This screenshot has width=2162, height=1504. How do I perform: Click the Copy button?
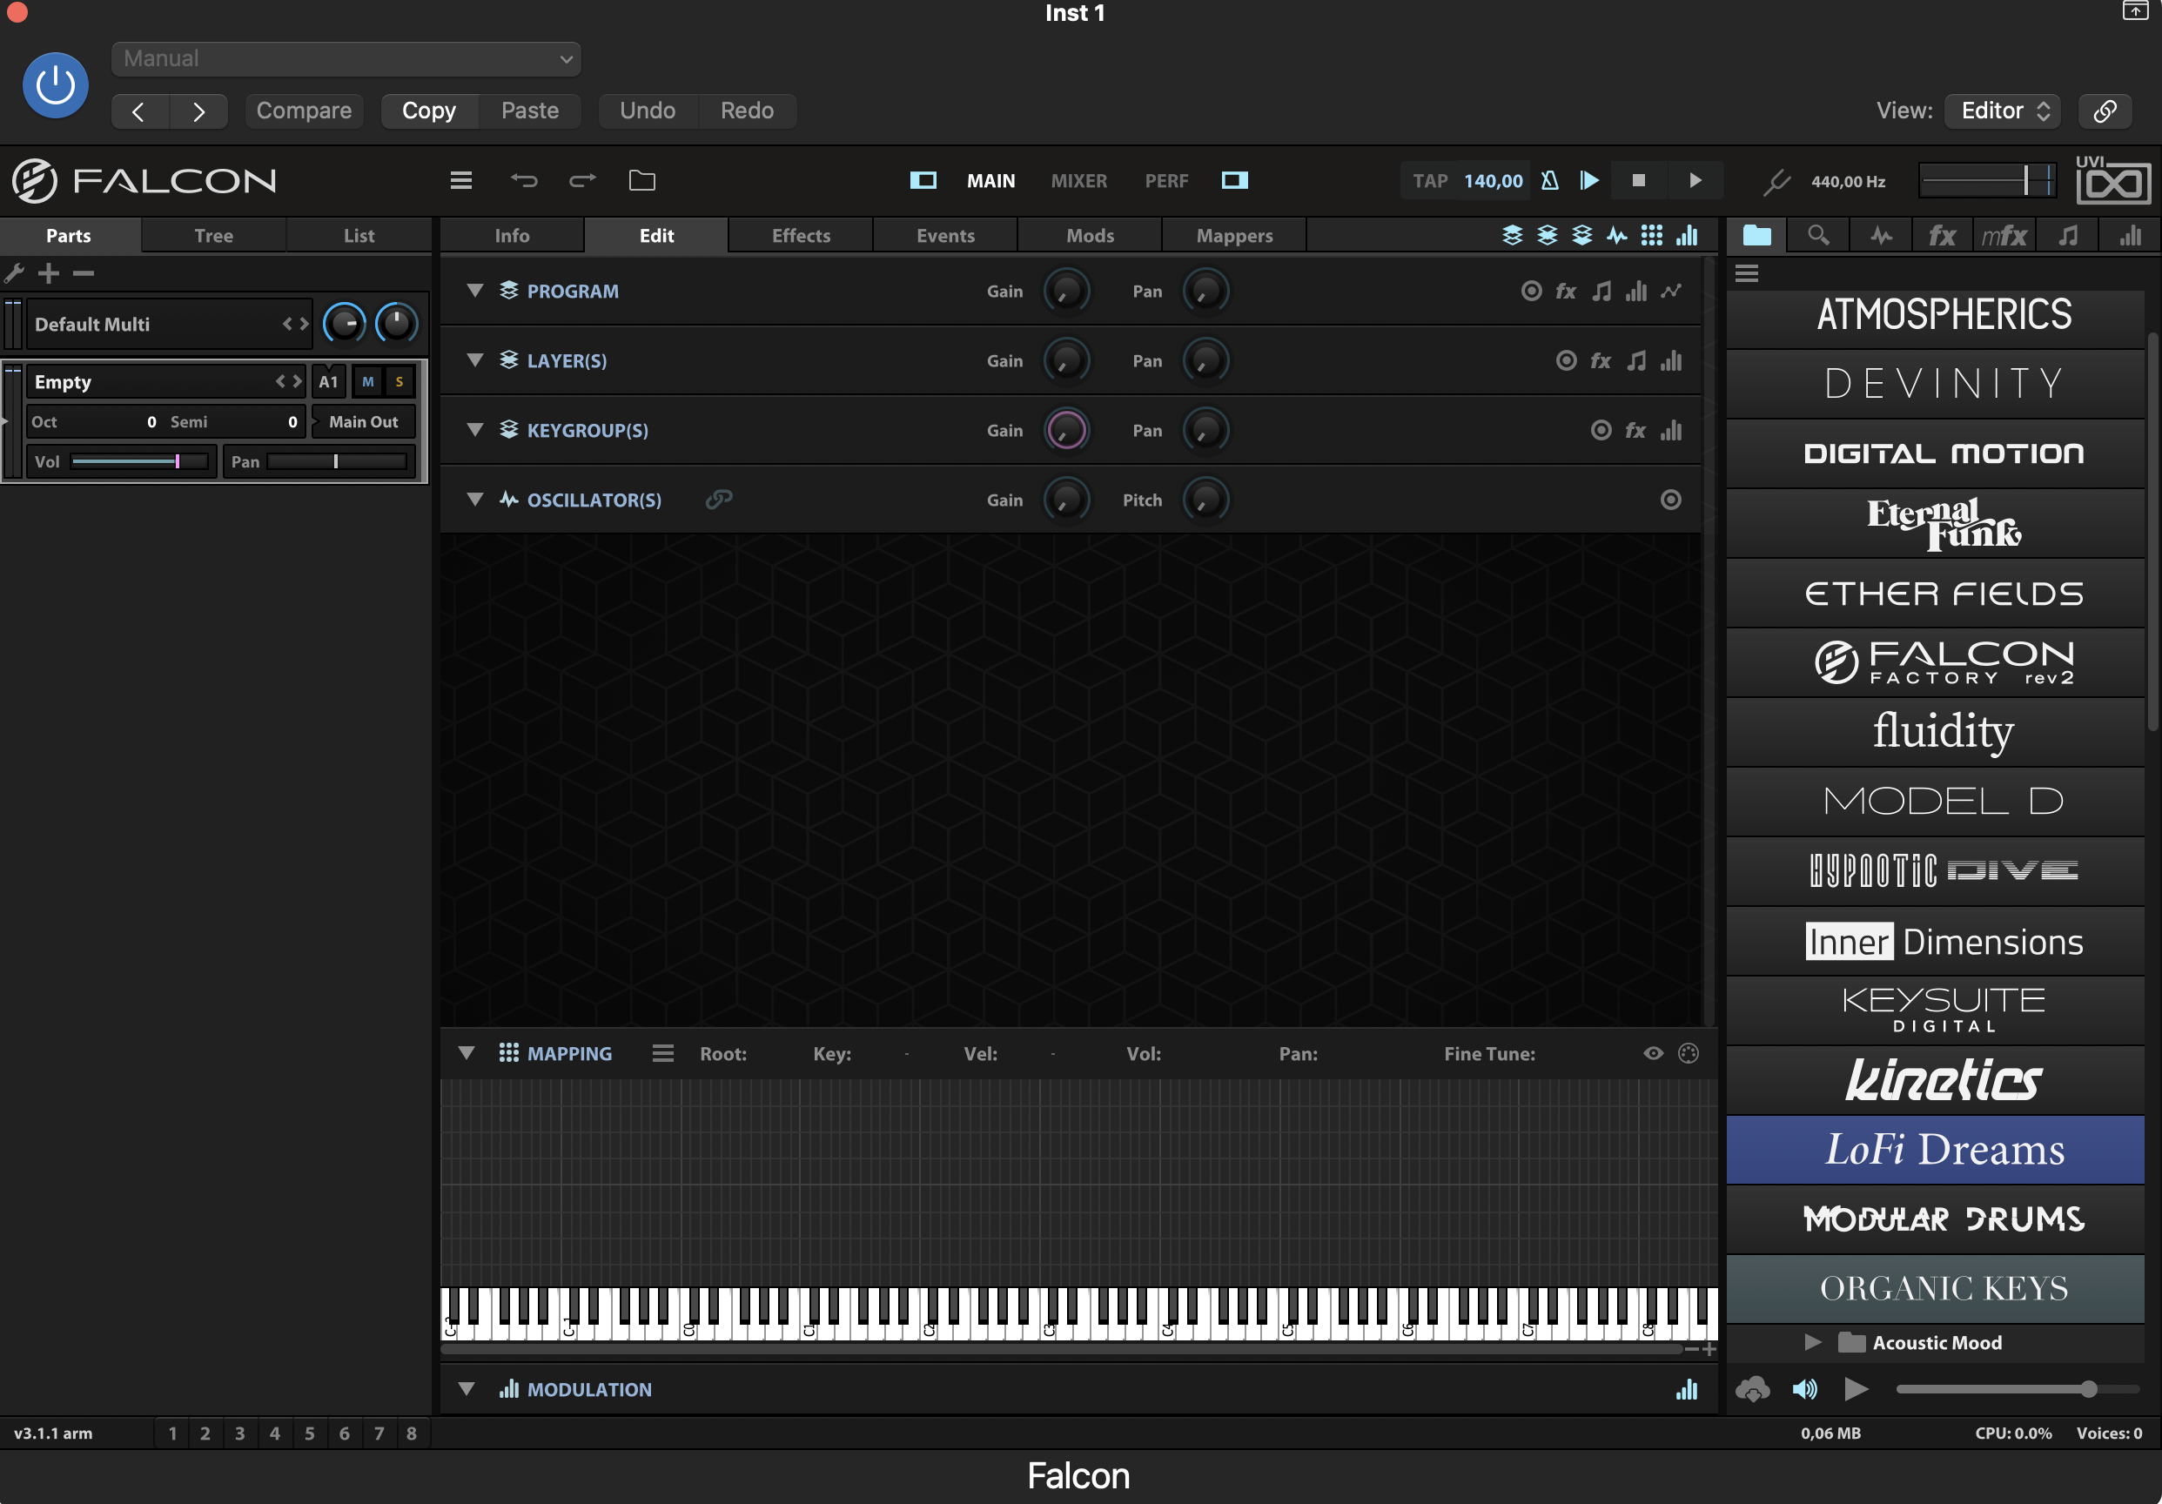429,111
